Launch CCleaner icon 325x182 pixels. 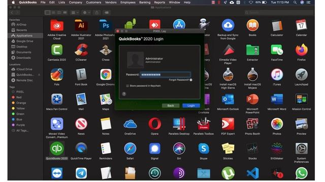click(x=81, y=50)
